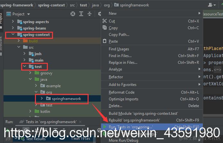The height and width of the screenshot is (143, 223).
Task: Collapse the org package
Action: click(36, 92)
